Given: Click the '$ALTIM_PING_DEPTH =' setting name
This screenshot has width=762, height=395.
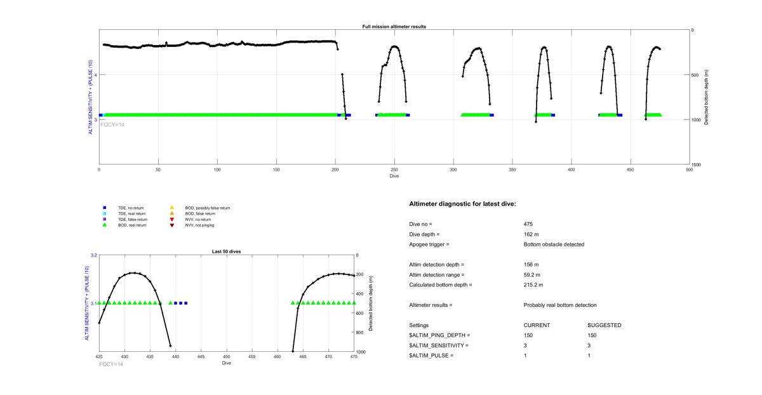Looking at the screenshot, I should tap(440, 335).
